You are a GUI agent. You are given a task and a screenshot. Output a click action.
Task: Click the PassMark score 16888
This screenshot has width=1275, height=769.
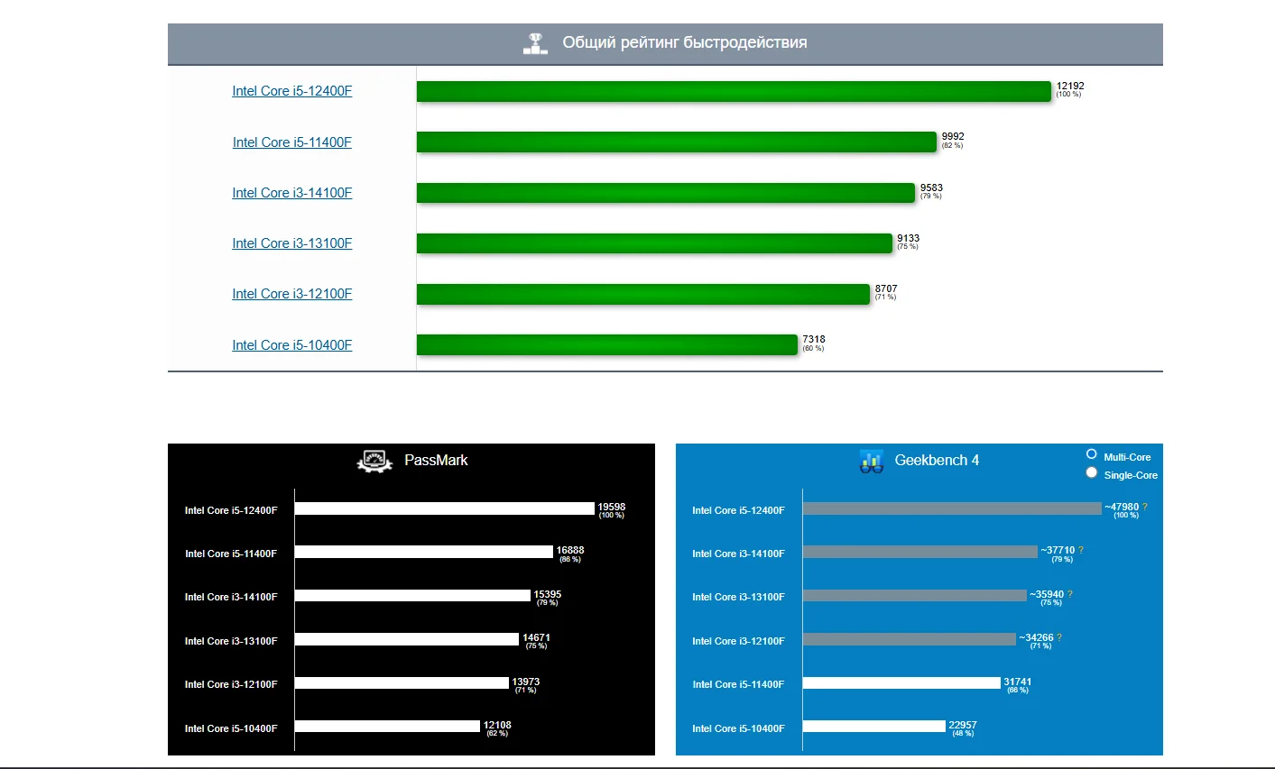[x=570, y=550]
